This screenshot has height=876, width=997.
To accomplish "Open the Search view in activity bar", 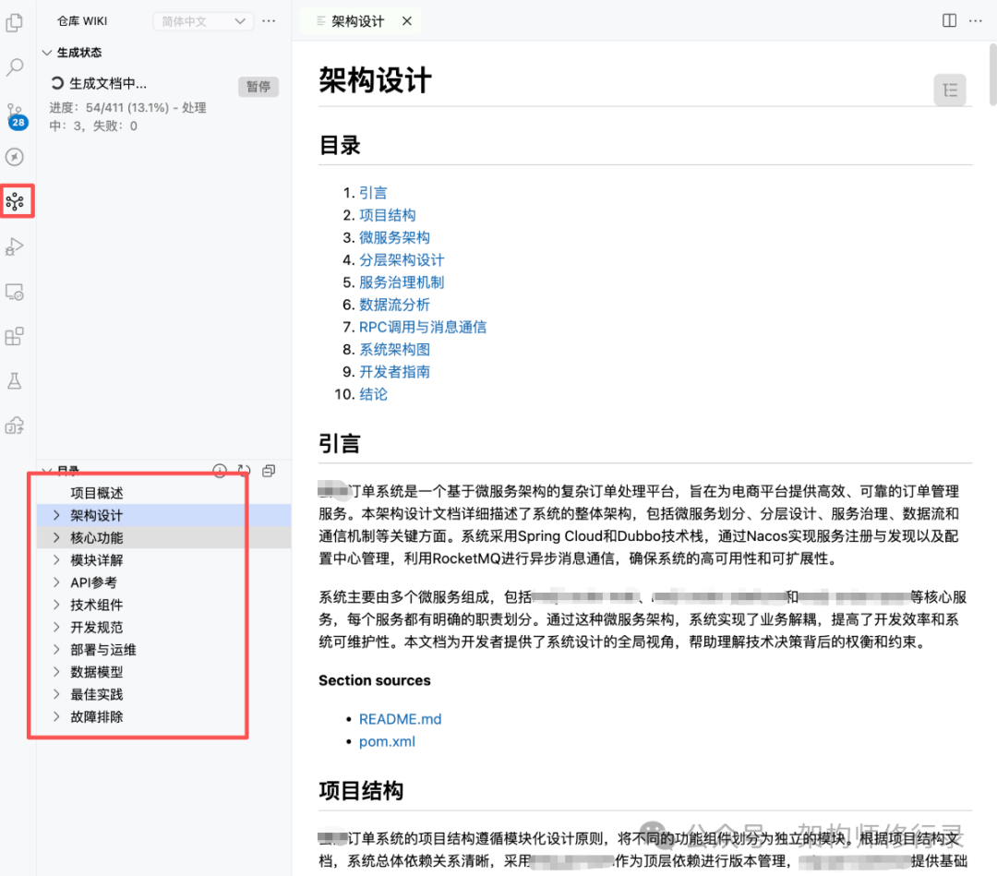I will click(x=15, y=67).
